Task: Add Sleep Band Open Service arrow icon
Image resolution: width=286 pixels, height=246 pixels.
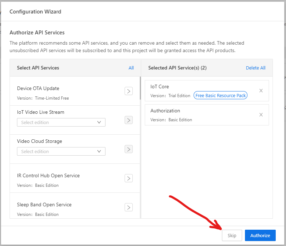Action: pyautogui.click(x=128, y=207)
